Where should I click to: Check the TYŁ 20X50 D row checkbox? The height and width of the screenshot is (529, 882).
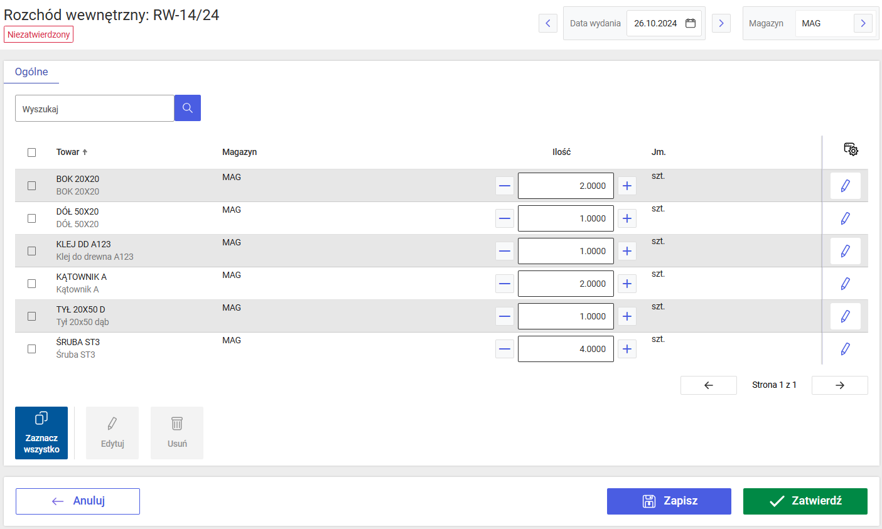coord(32,316)
